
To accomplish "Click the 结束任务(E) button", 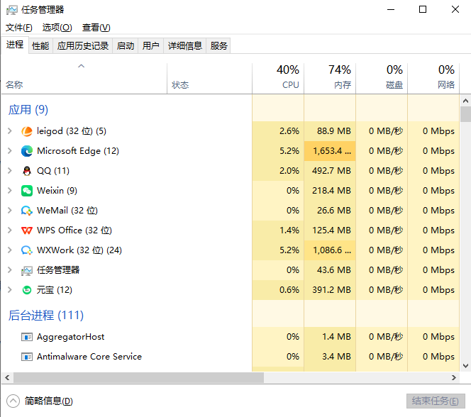I will point(436,401).
